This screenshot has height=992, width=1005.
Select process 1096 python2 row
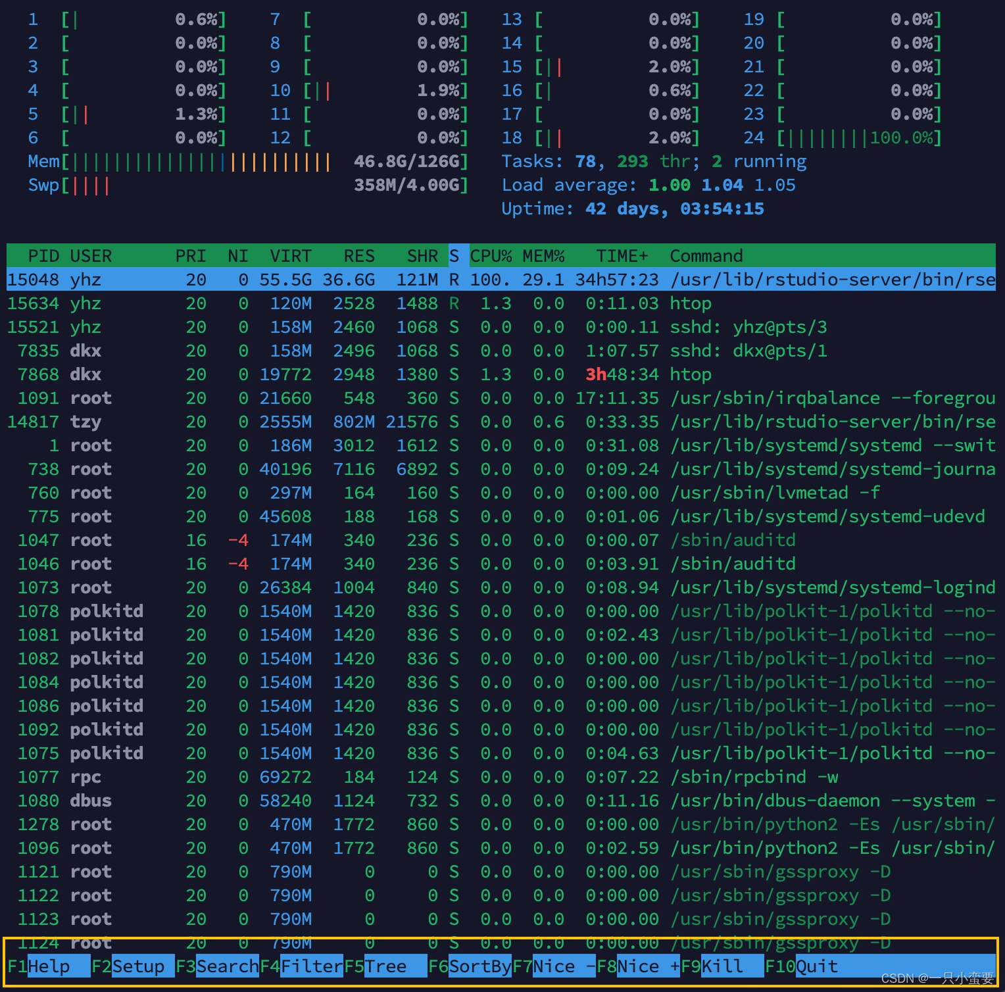[501, 848]
